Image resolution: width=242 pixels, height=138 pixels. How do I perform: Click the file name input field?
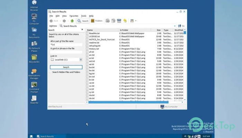pyautogui.click(x=66, y=45)
